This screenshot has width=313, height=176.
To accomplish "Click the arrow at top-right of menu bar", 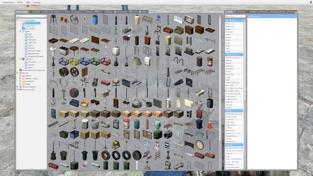I will click(x=311, y=2).
